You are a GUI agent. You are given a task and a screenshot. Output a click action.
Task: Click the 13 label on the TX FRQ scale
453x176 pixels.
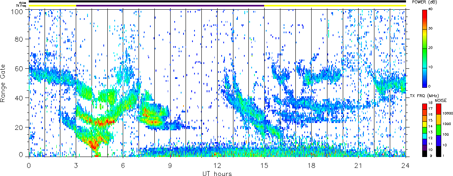(431, 133)
